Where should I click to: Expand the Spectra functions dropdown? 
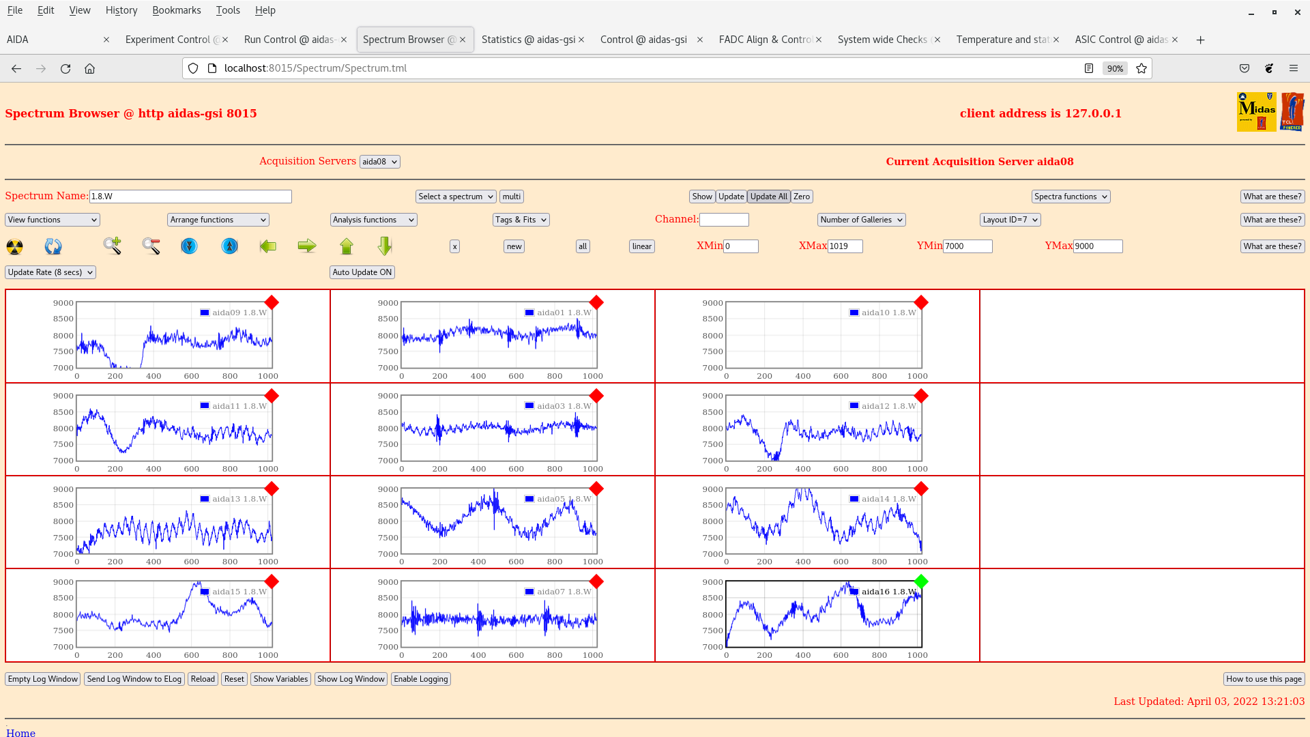[1071, 197]
